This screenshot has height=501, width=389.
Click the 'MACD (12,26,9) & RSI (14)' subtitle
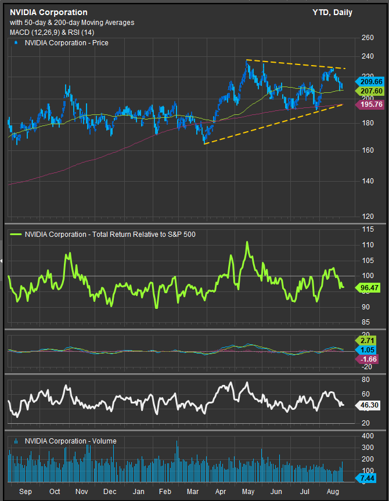click(52, 33)
